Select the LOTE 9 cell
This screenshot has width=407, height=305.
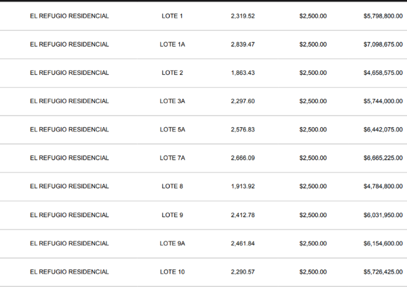(x=172, y=215)
